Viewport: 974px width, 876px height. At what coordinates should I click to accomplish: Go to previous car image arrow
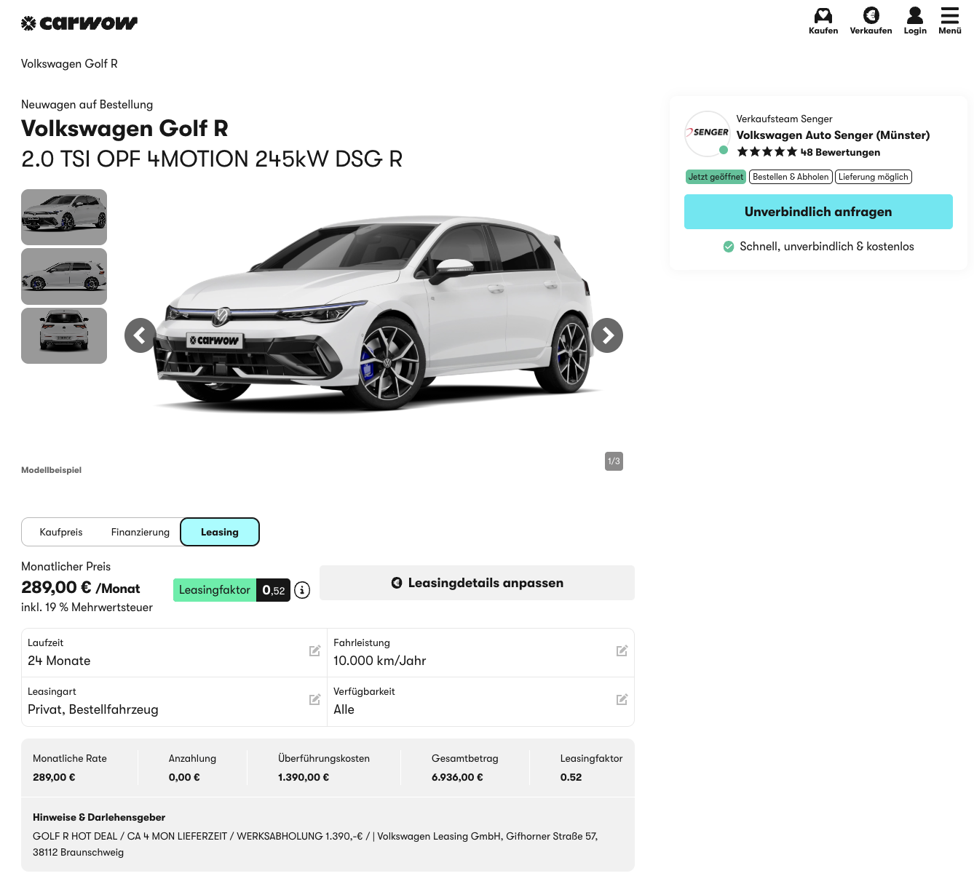(x=140, y=335)
